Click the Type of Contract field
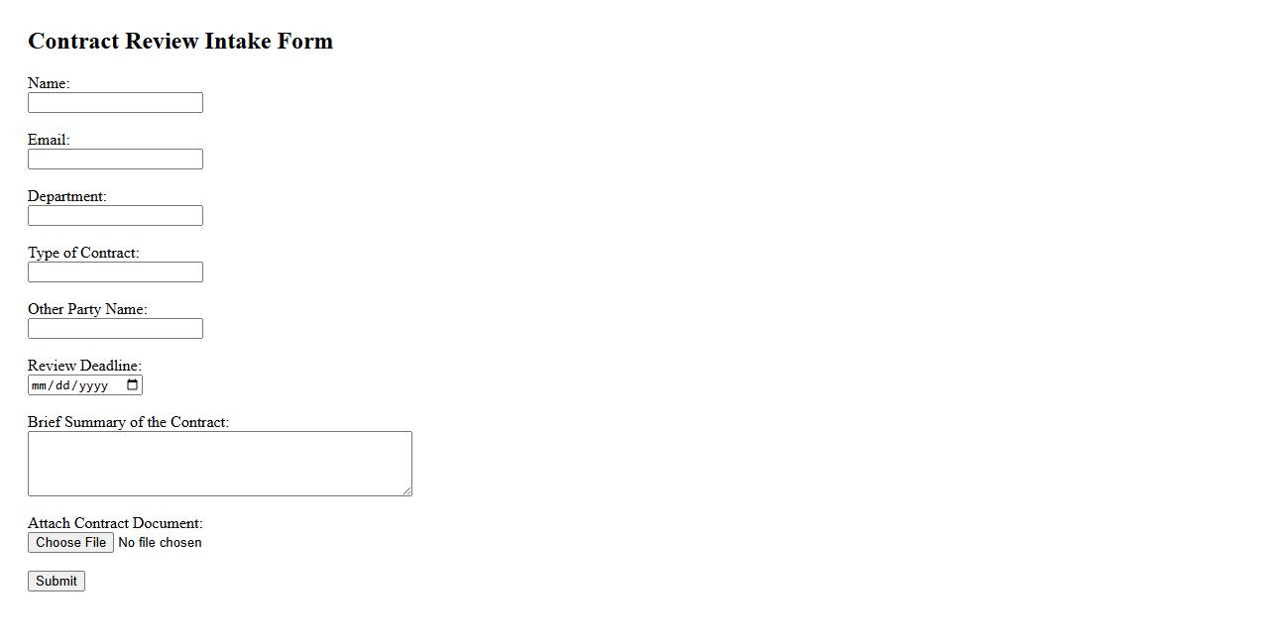 [x=115, y=272]
